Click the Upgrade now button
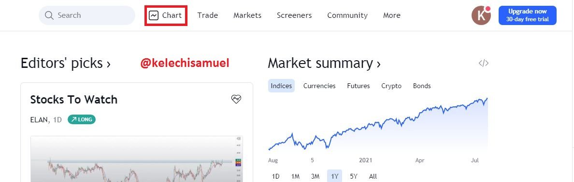 pyautogui.click(x=528, y=16)
